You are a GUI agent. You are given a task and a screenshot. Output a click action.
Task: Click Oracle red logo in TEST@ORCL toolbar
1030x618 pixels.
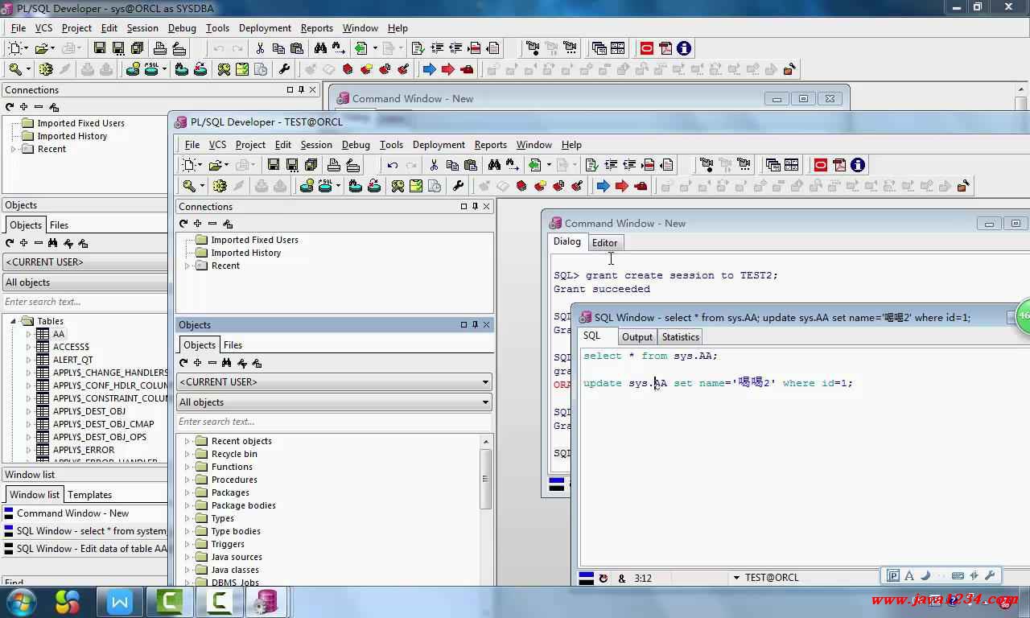(820, 165)
